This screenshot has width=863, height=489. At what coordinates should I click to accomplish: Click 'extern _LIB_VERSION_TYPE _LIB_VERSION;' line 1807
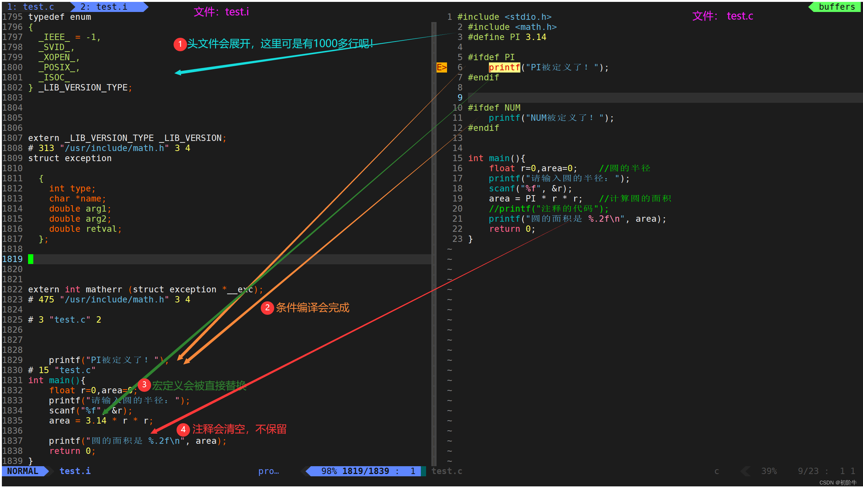click(x=128, y=138)
